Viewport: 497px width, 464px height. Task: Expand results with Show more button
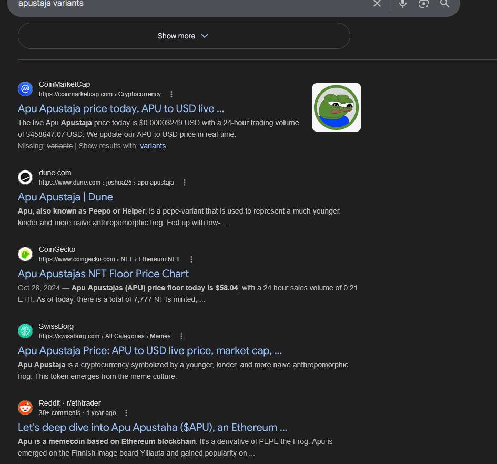pyautogui.click(x=184, y=36)
